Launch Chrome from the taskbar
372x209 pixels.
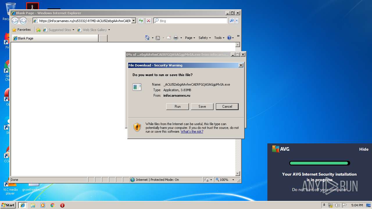pyautogui.click(x=53, y=205)
